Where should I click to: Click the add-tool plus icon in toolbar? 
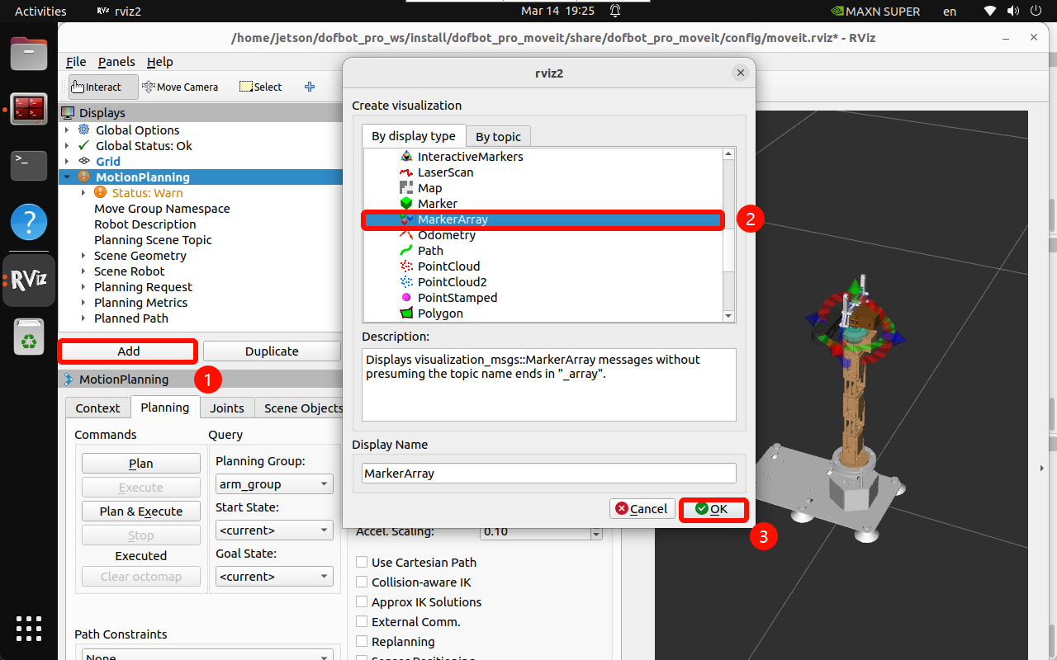coord(310,87)
